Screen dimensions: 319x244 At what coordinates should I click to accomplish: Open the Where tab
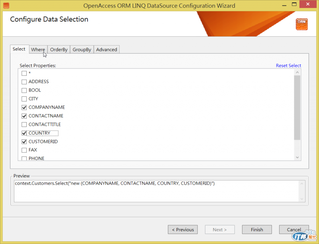pos(38,50)
